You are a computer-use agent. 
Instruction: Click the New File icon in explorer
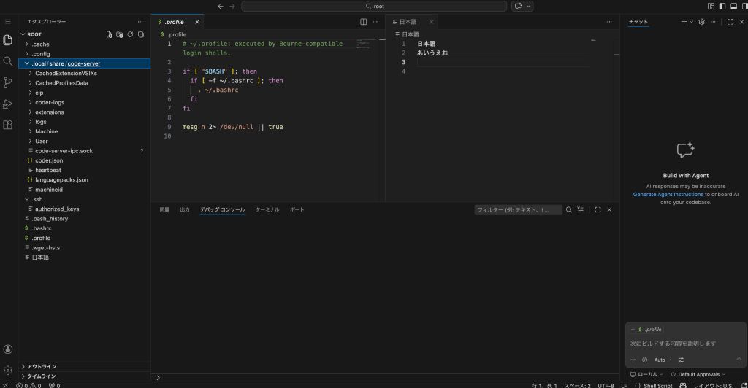click(110, 34)
